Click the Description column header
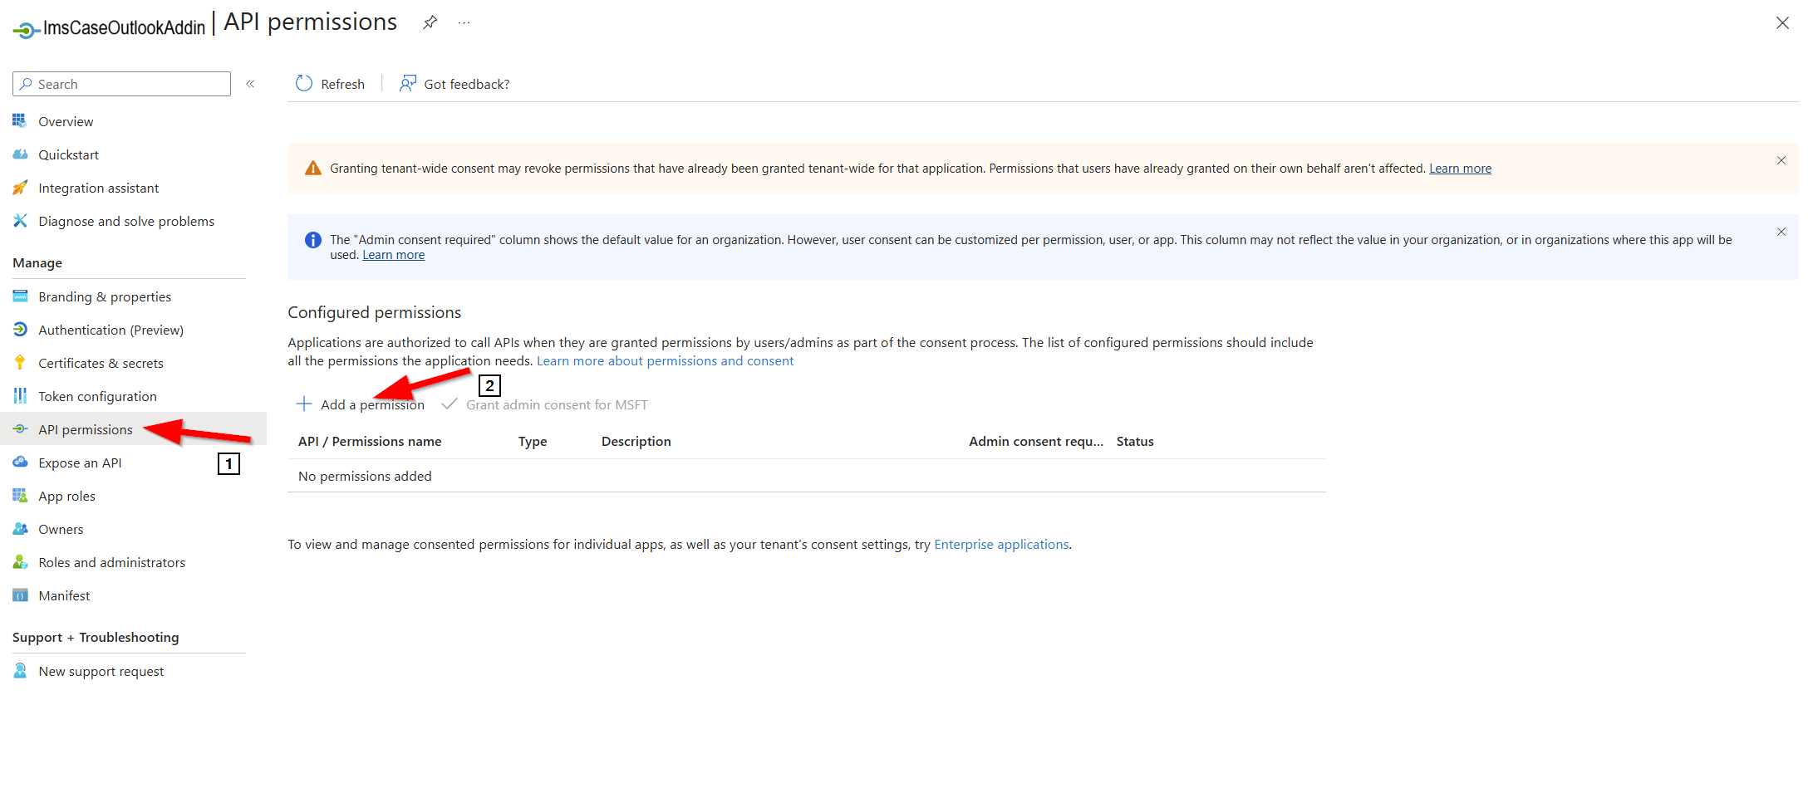 tap(636, 441)
